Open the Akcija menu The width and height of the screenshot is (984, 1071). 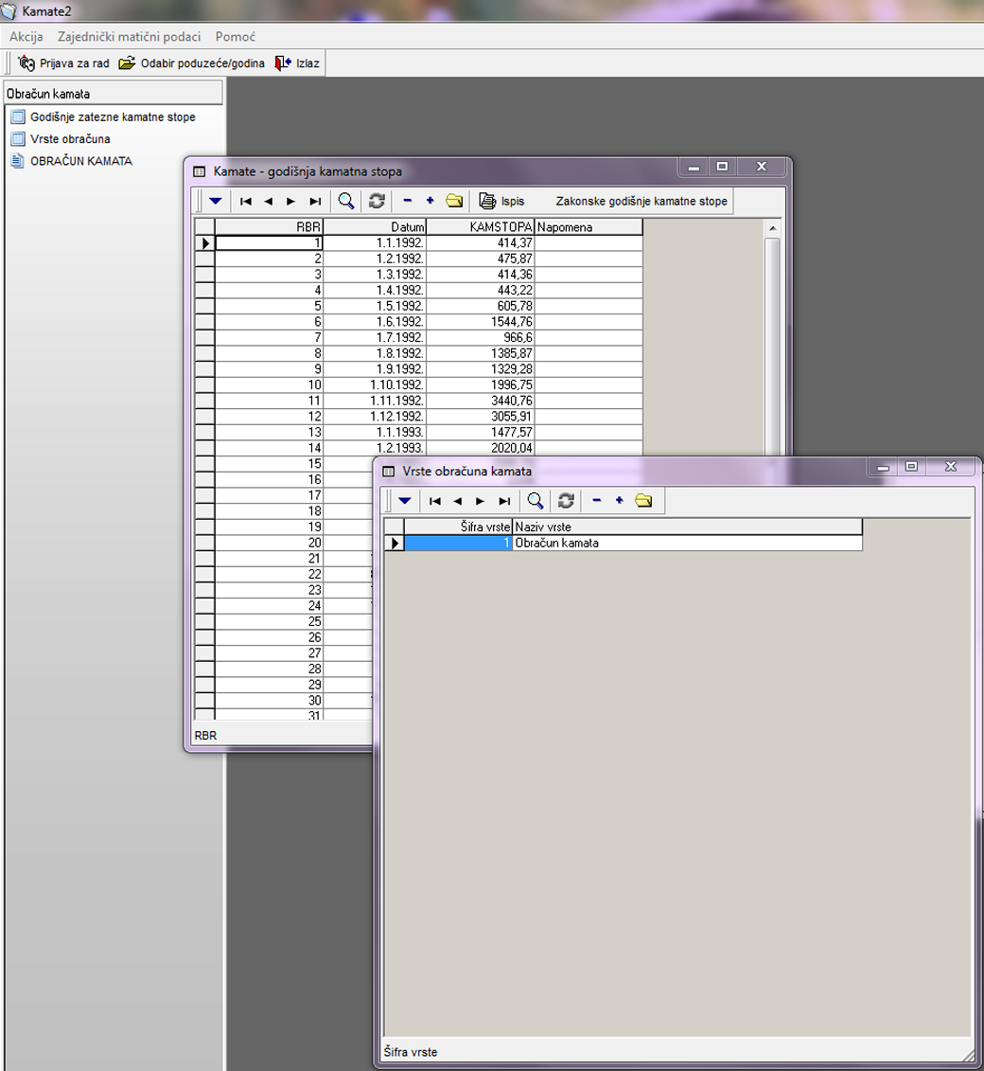(26, 37)
